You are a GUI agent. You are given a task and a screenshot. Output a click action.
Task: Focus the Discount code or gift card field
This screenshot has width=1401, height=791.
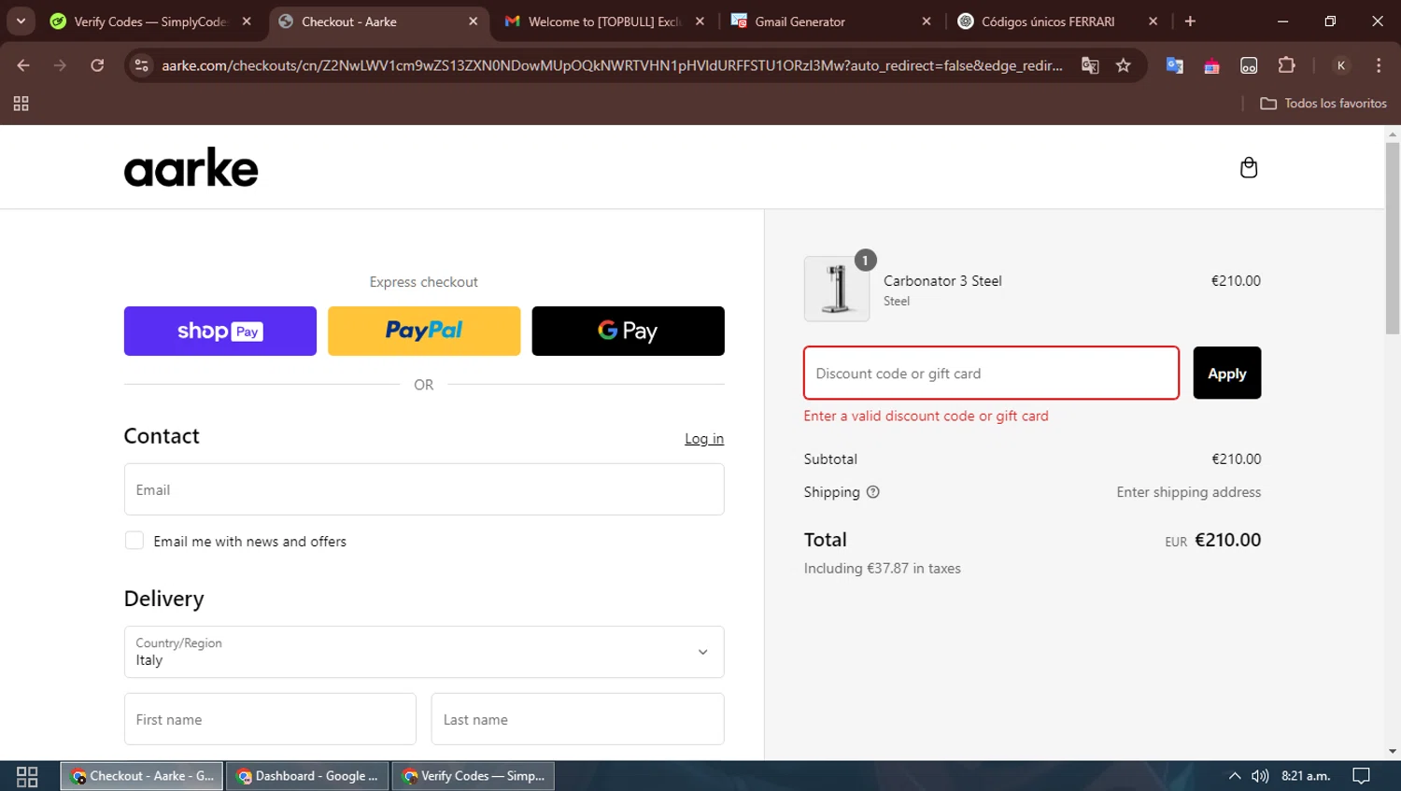[x=991, y=373]
